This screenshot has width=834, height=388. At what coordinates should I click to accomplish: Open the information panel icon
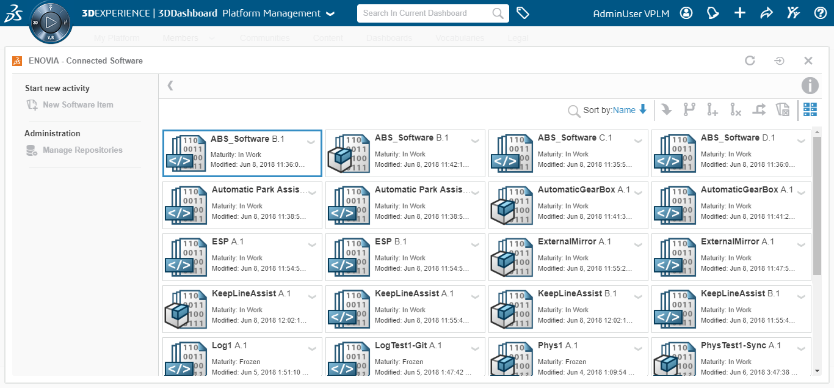click(810, 86)
